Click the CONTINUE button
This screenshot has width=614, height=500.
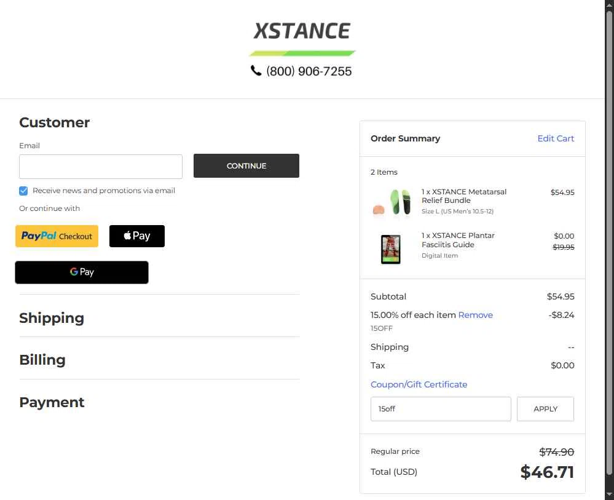[x=246, y=166]
